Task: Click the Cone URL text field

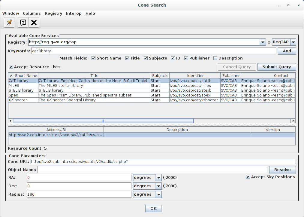Action: tap(163, 161)
